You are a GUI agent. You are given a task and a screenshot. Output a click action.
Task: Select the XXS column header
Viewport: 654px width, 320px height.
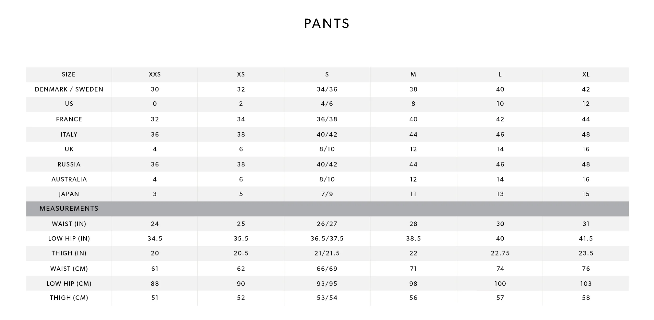click(155, 75)
